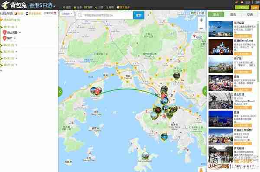Collapse right panel with green right arrow

click(x=205, y=91)
